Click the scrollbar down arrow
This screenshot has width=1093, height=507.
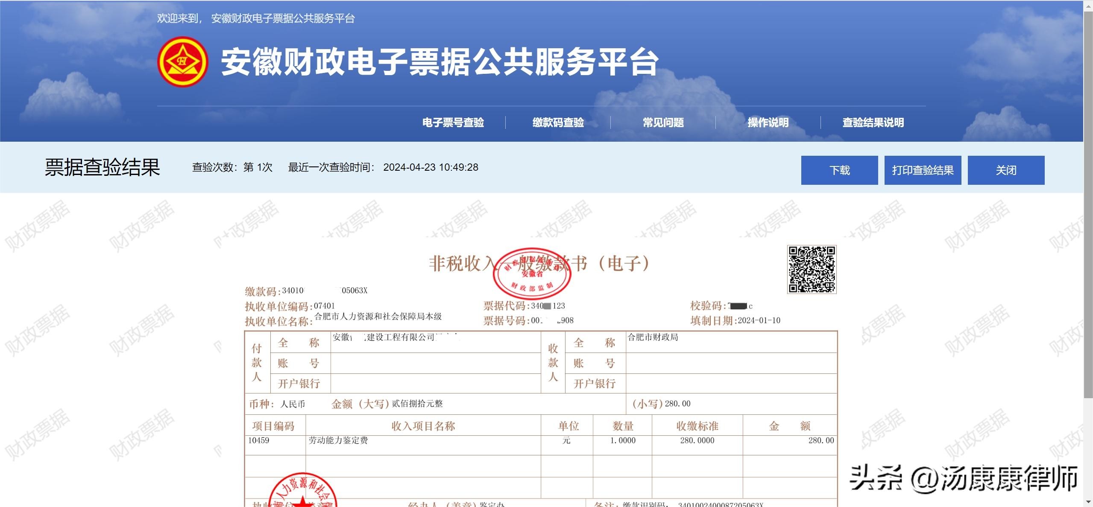tap(1088, 502)
